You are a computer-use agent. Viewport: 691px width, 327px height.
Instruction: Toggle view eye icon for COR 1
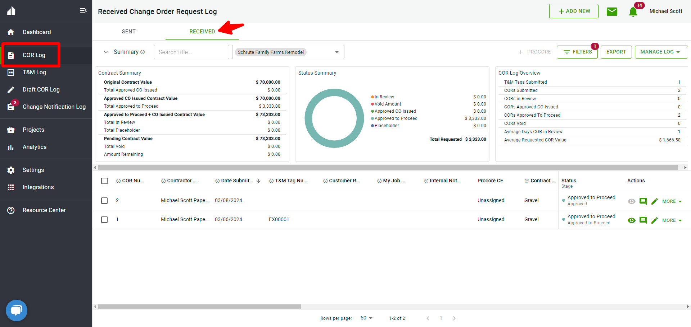click(x=632, y=220)
